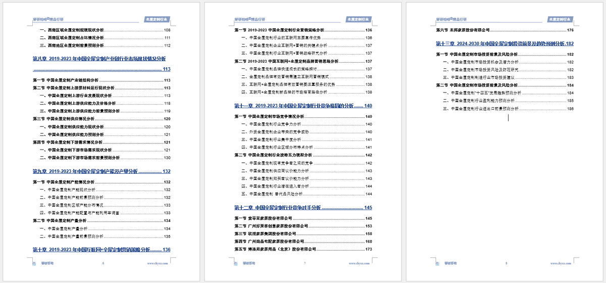Image resolution: width=606 pixels, height=283 pixels.
Task: Select 一、中国全屋定制"十四五"发展趋势预测分析
Action: click(x=509, y=93)
